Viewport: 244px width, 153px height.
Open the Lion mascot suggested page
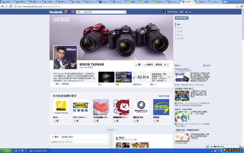pyautogui.click(x=121, y=107)
